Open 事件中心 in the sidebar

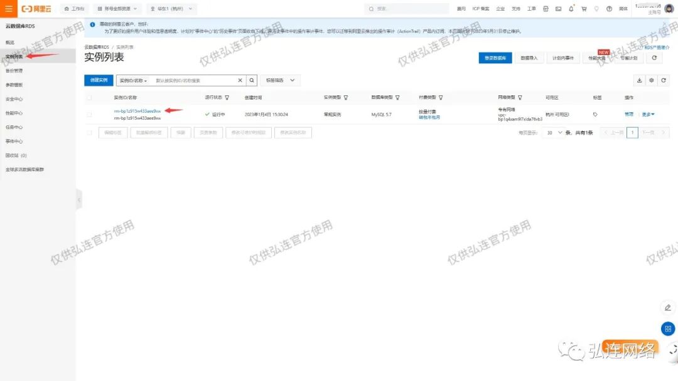[14, 142]
